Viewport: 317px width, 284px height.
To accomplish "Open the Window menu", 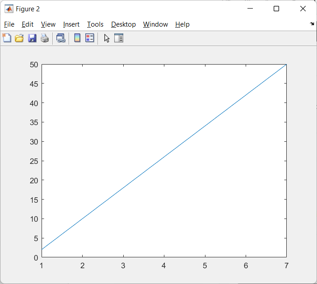I will [x=155, y=24].
